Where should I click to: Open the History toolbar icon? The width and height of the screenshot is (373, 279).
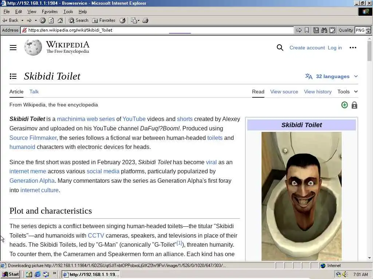122,20
